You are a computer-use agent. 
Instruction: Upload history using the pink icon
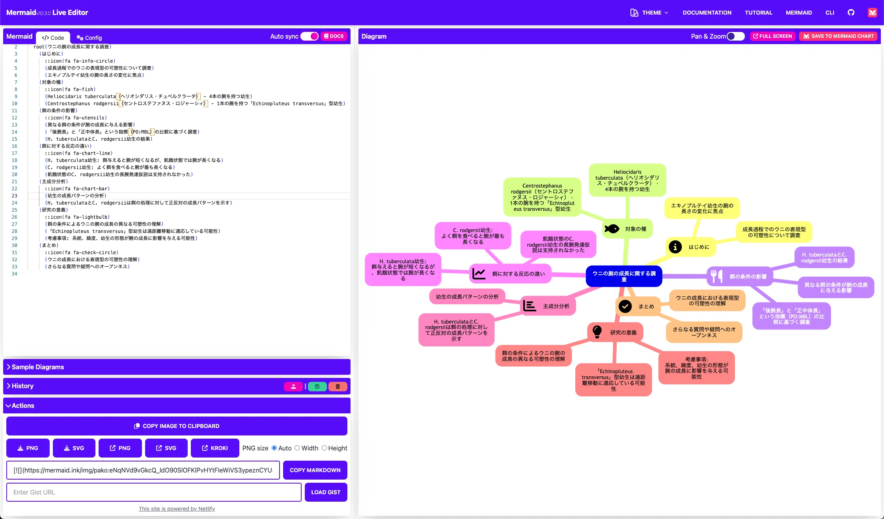[x=293, y=387]
